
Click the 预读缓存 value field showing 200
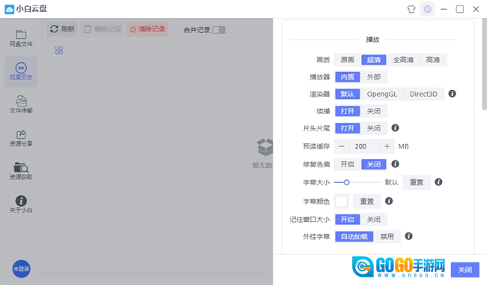click(364, 146)
